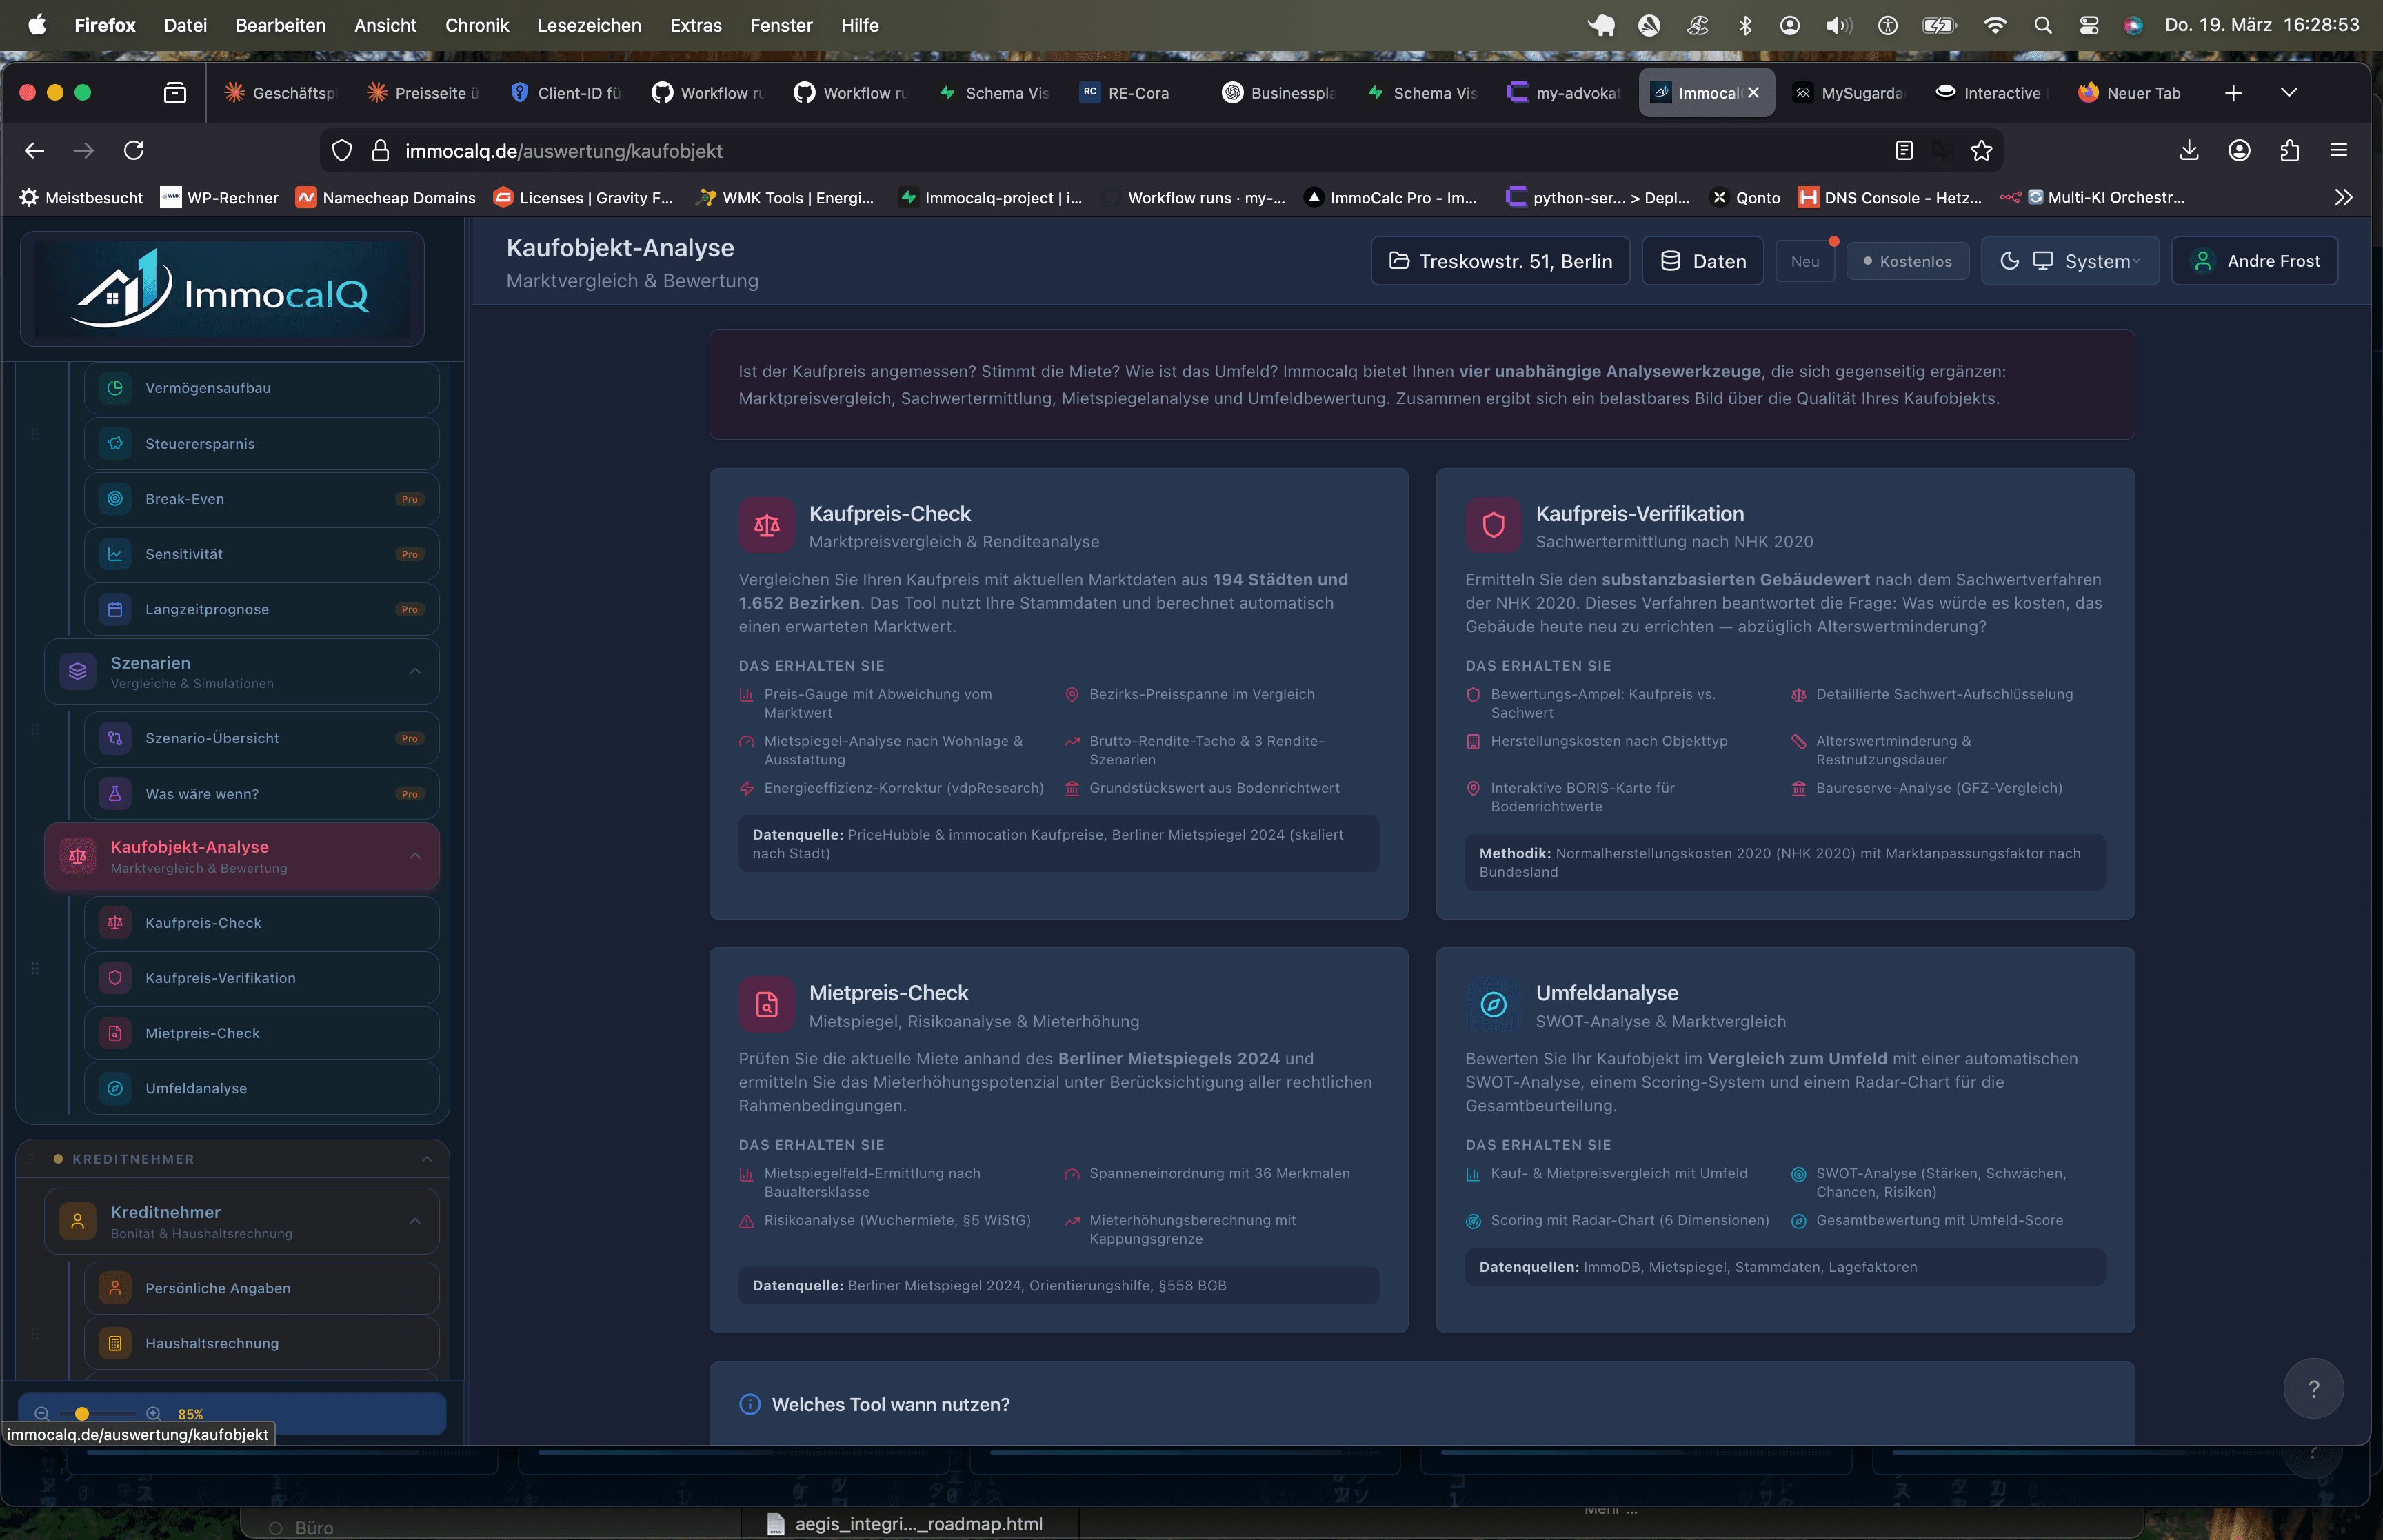Image resolution: width=2383 pixels, height=1540 pixels.
Task: Switch to the RE-Cora tab
Action: [1136, 93]
